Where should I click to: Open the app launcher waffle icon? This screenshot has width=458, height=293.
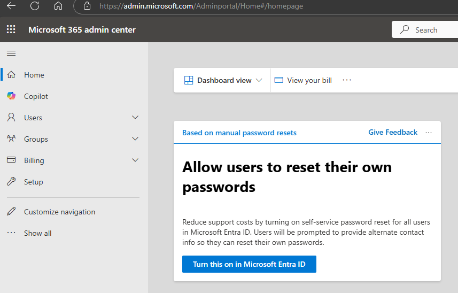pos(11,30)
